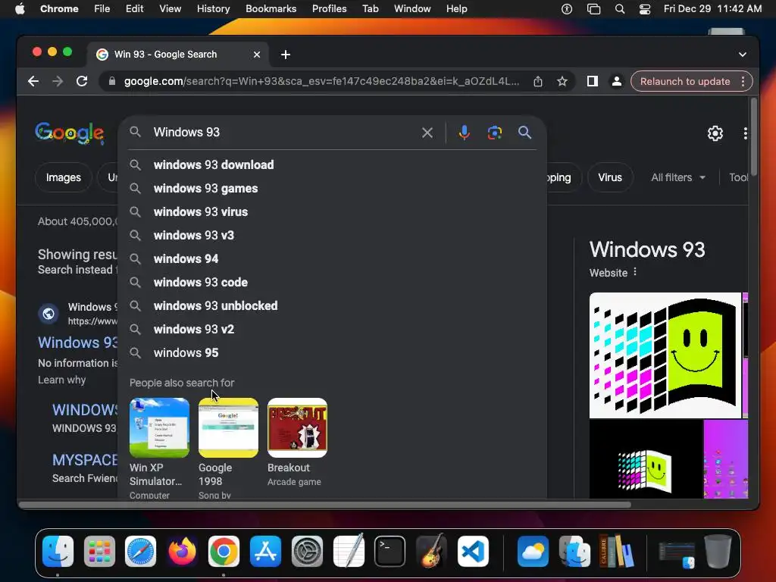Choose suggestion windows 93 download
The width and height of the screenshot is (776, 582).
pos(332,164)
